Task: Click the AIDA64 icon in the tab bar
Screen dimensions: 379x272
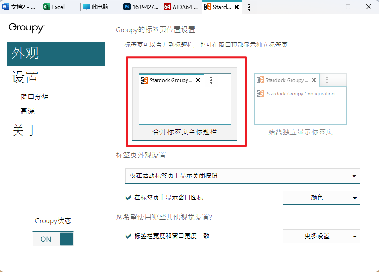Action: [167, 7]
